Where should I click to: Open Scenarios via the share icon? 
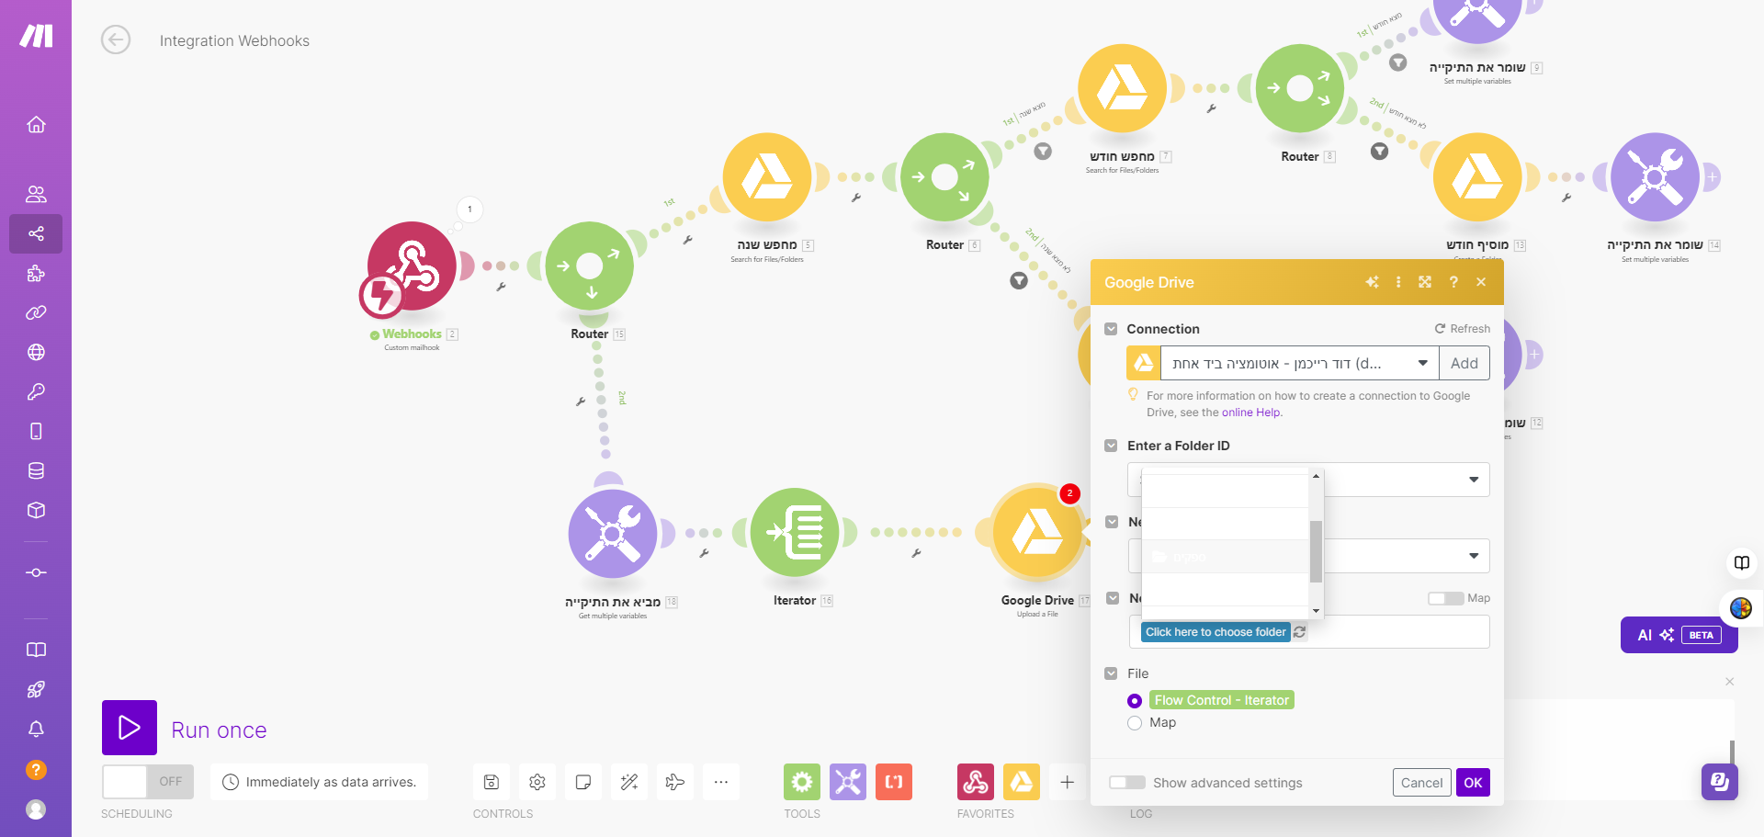click(36, 233)
